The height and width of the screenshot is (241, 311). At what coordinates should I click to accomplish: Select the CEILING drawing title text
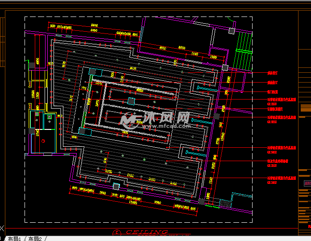147,232
